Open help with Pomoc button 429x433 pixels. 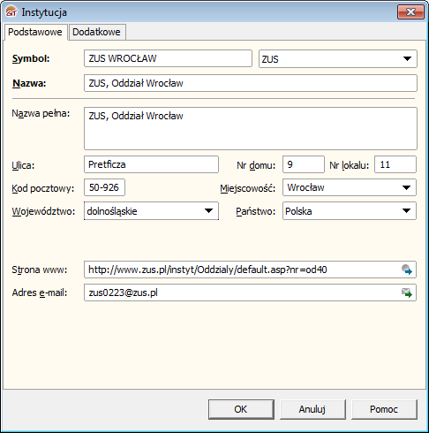pyautogui.click(x=384, y=409)
